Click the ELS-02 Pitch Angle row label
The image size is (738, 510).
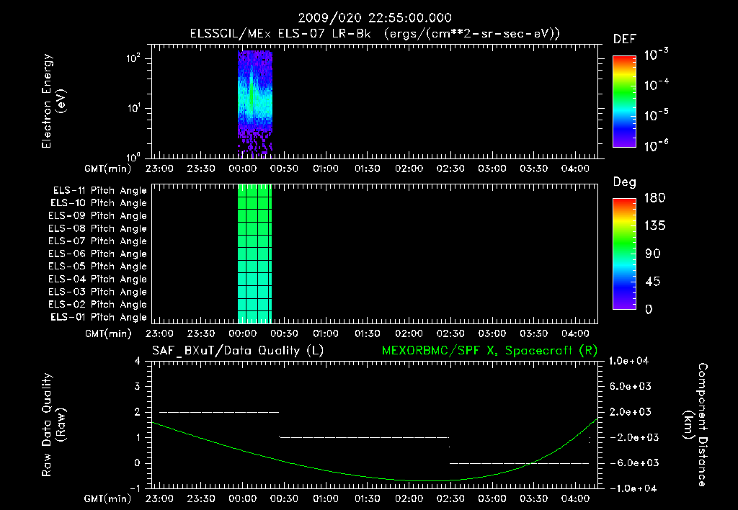[97, 305]
